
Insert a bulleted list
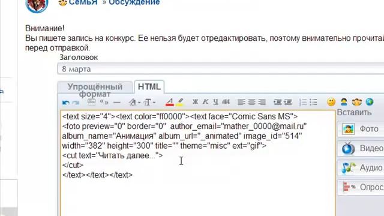coord(313,102)
